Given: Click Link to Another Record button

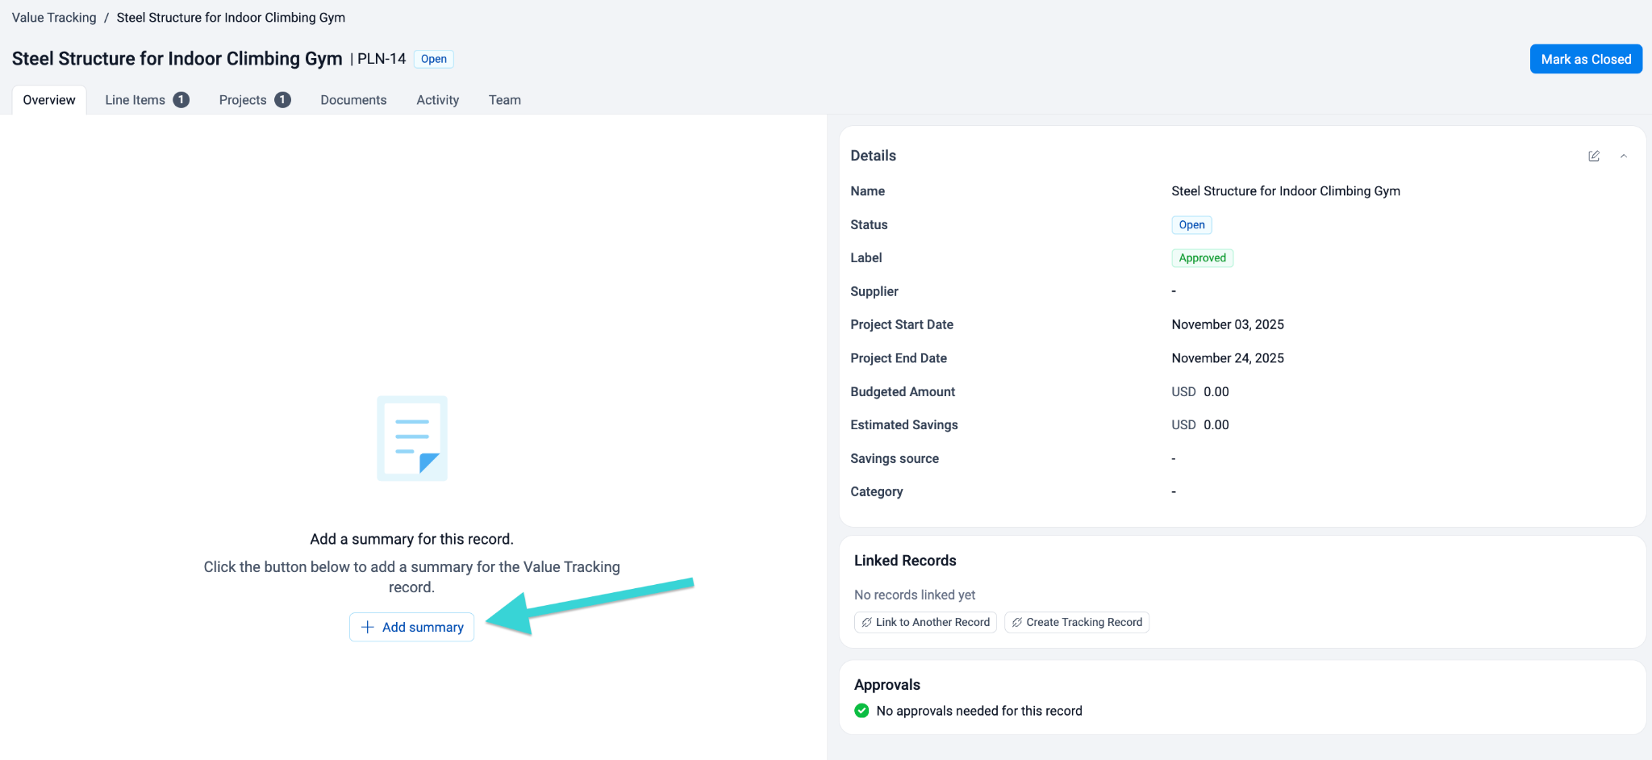Looking at the screenshot, I should tap(925, 622).
